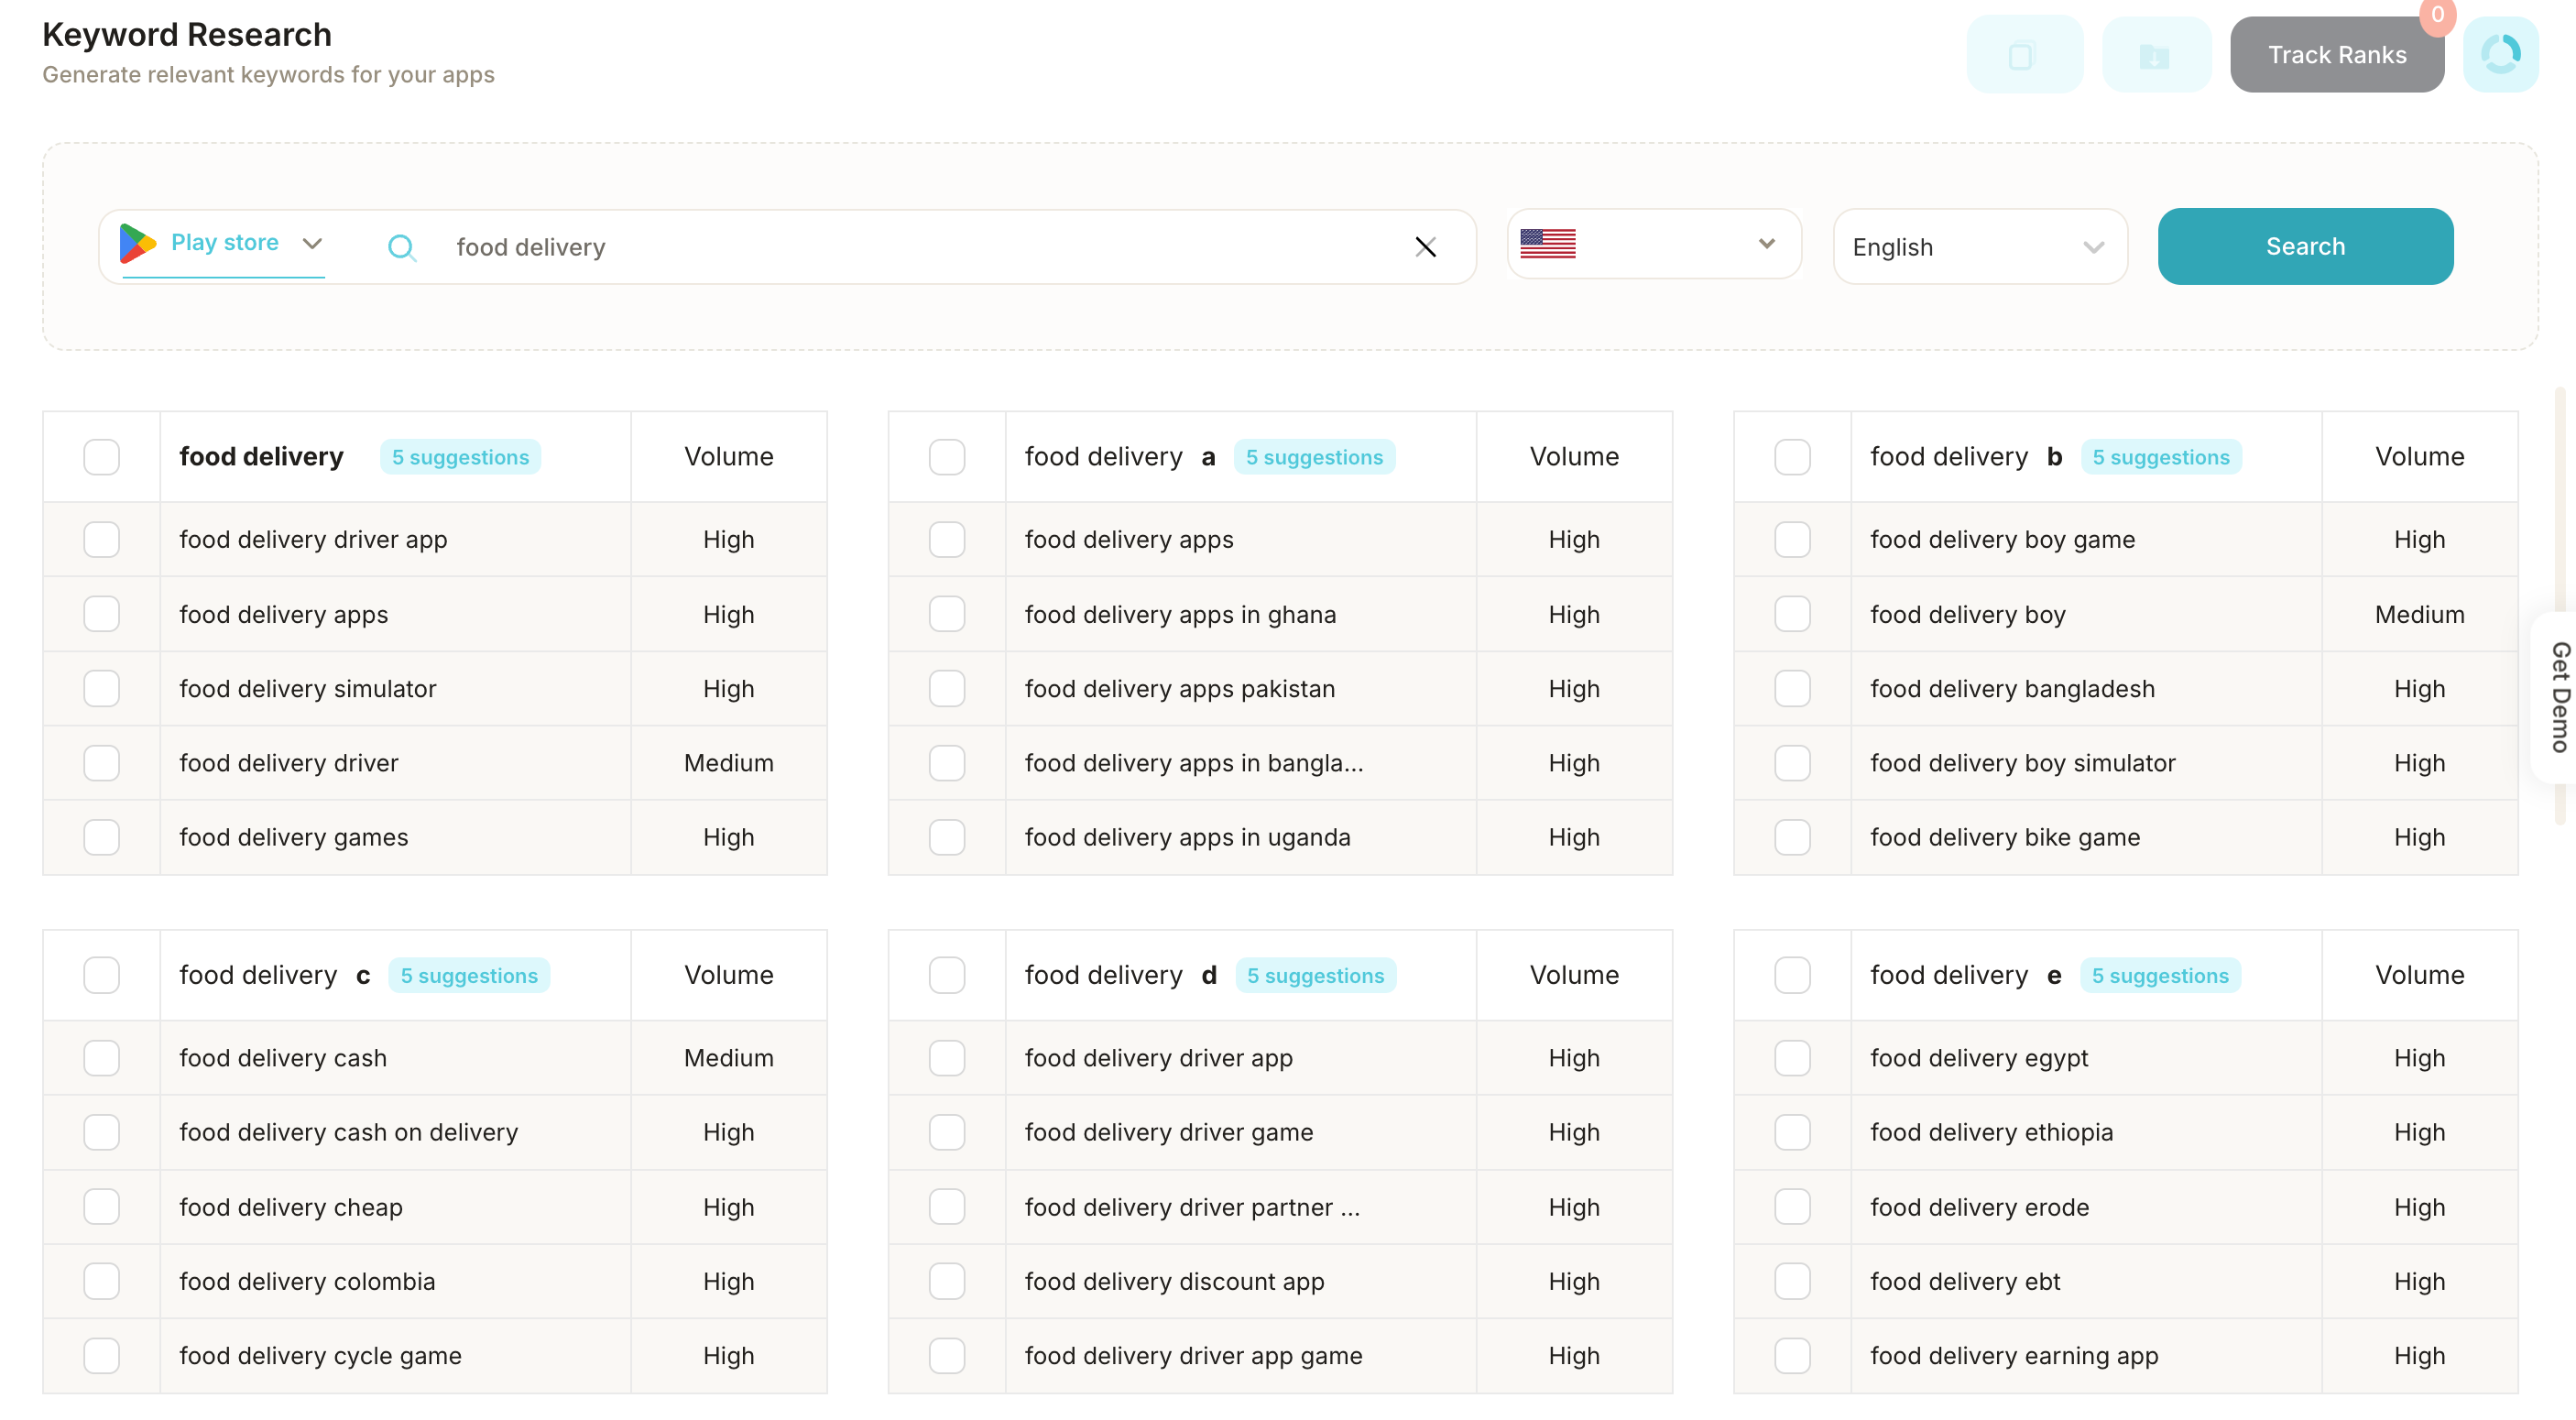Viewport: 2576px width, 1420px height.
Task: Click the red zero notification badge
Action: coord(2437,15)
